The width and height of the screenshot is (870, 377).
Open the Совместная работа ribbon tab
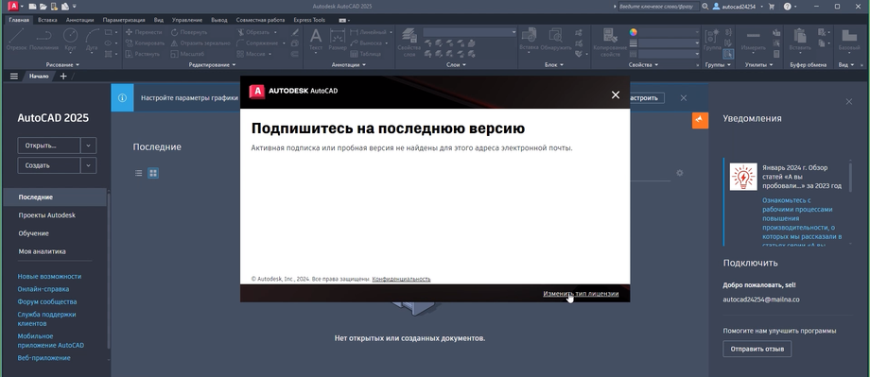tap(260, 20)
